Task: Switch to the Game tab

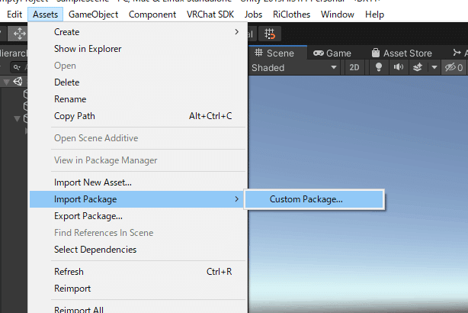Action: (x=332, y=53)
